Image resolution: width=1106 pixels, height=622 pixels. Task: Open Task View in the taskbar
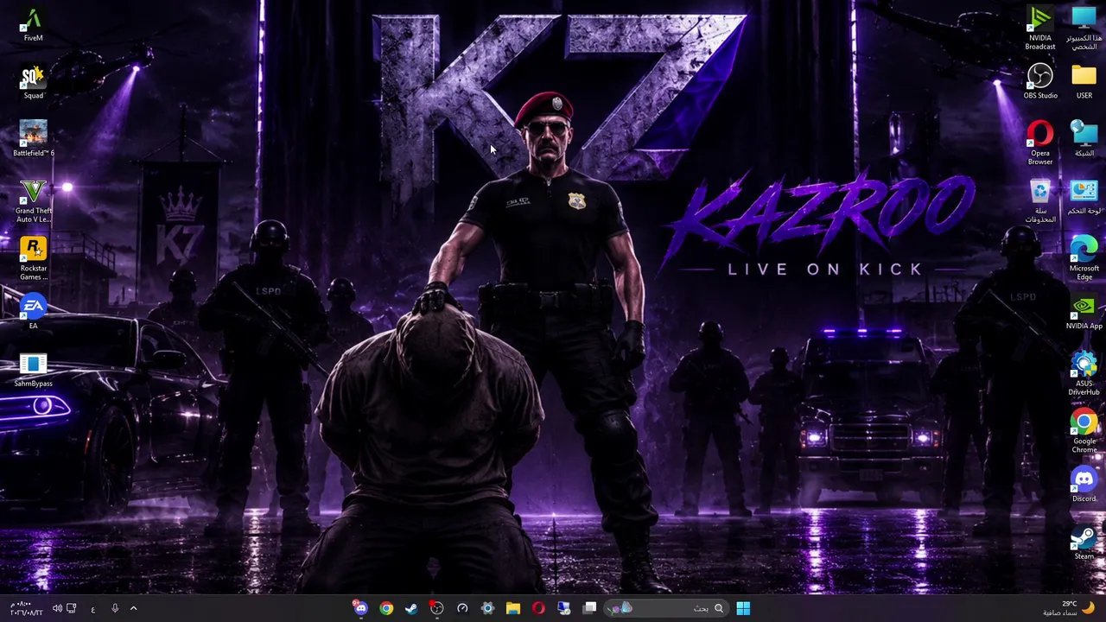click(x=589, y=608)
